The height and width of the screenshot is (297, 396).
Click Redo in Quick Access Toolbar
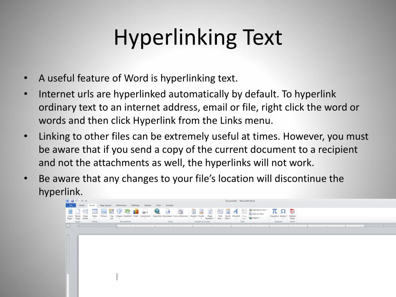(82, 201)
